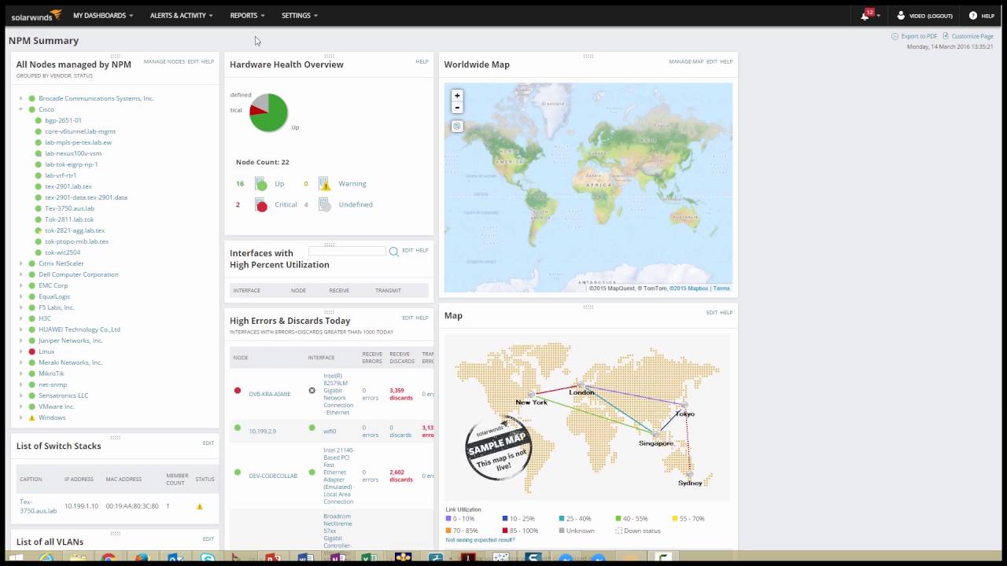
Task: Click Manage Map in Worldwide Map panel
Action: [x=686, y=61]
